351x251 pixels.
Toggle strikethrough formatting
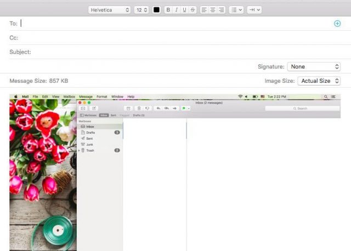click(x=193, y=10)
